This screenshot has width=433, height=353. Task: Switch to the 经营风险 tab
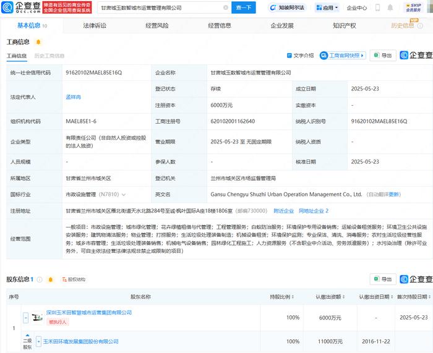pyautogui.click(x=157, y=26)
